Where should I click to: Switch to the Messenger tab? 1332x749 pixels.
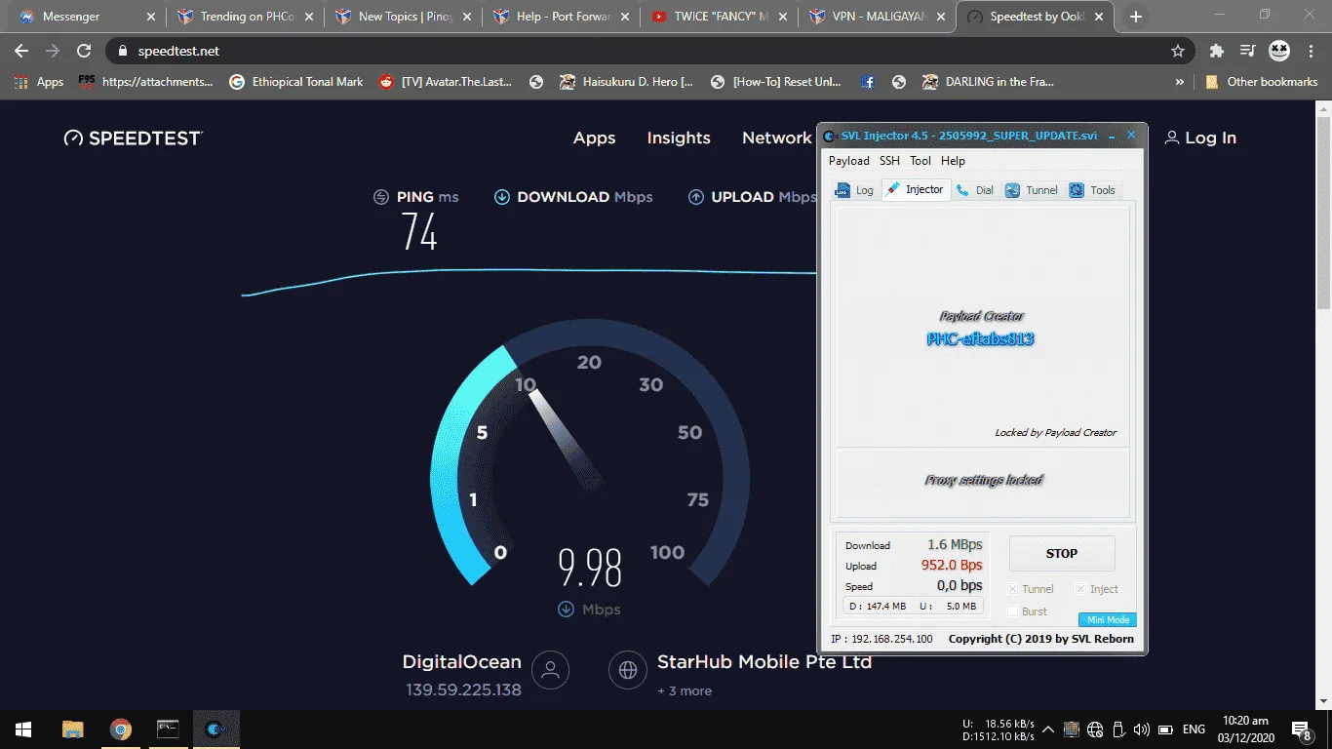(85, 17)
